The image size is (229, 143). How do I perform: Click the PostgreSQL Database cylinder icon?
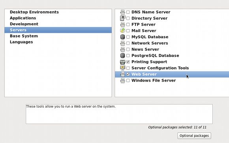pos(122,56)
